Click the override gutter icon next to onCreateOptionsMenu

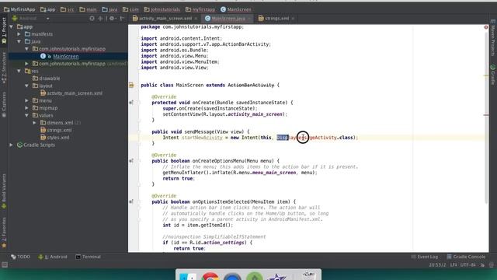click(131, 161)
